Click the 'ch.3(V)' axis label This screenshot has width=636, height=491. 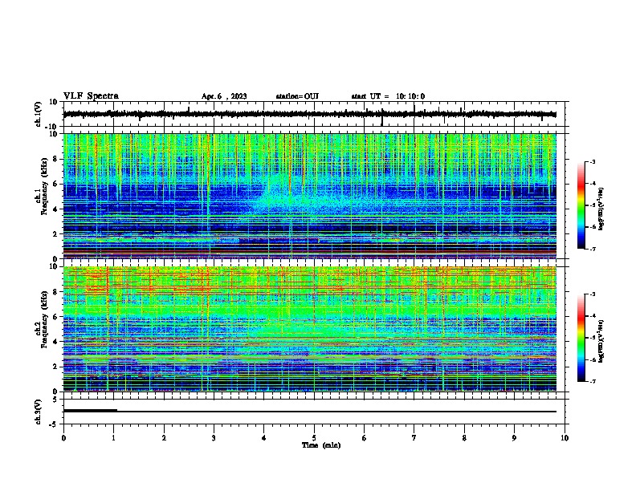point(39,412)
